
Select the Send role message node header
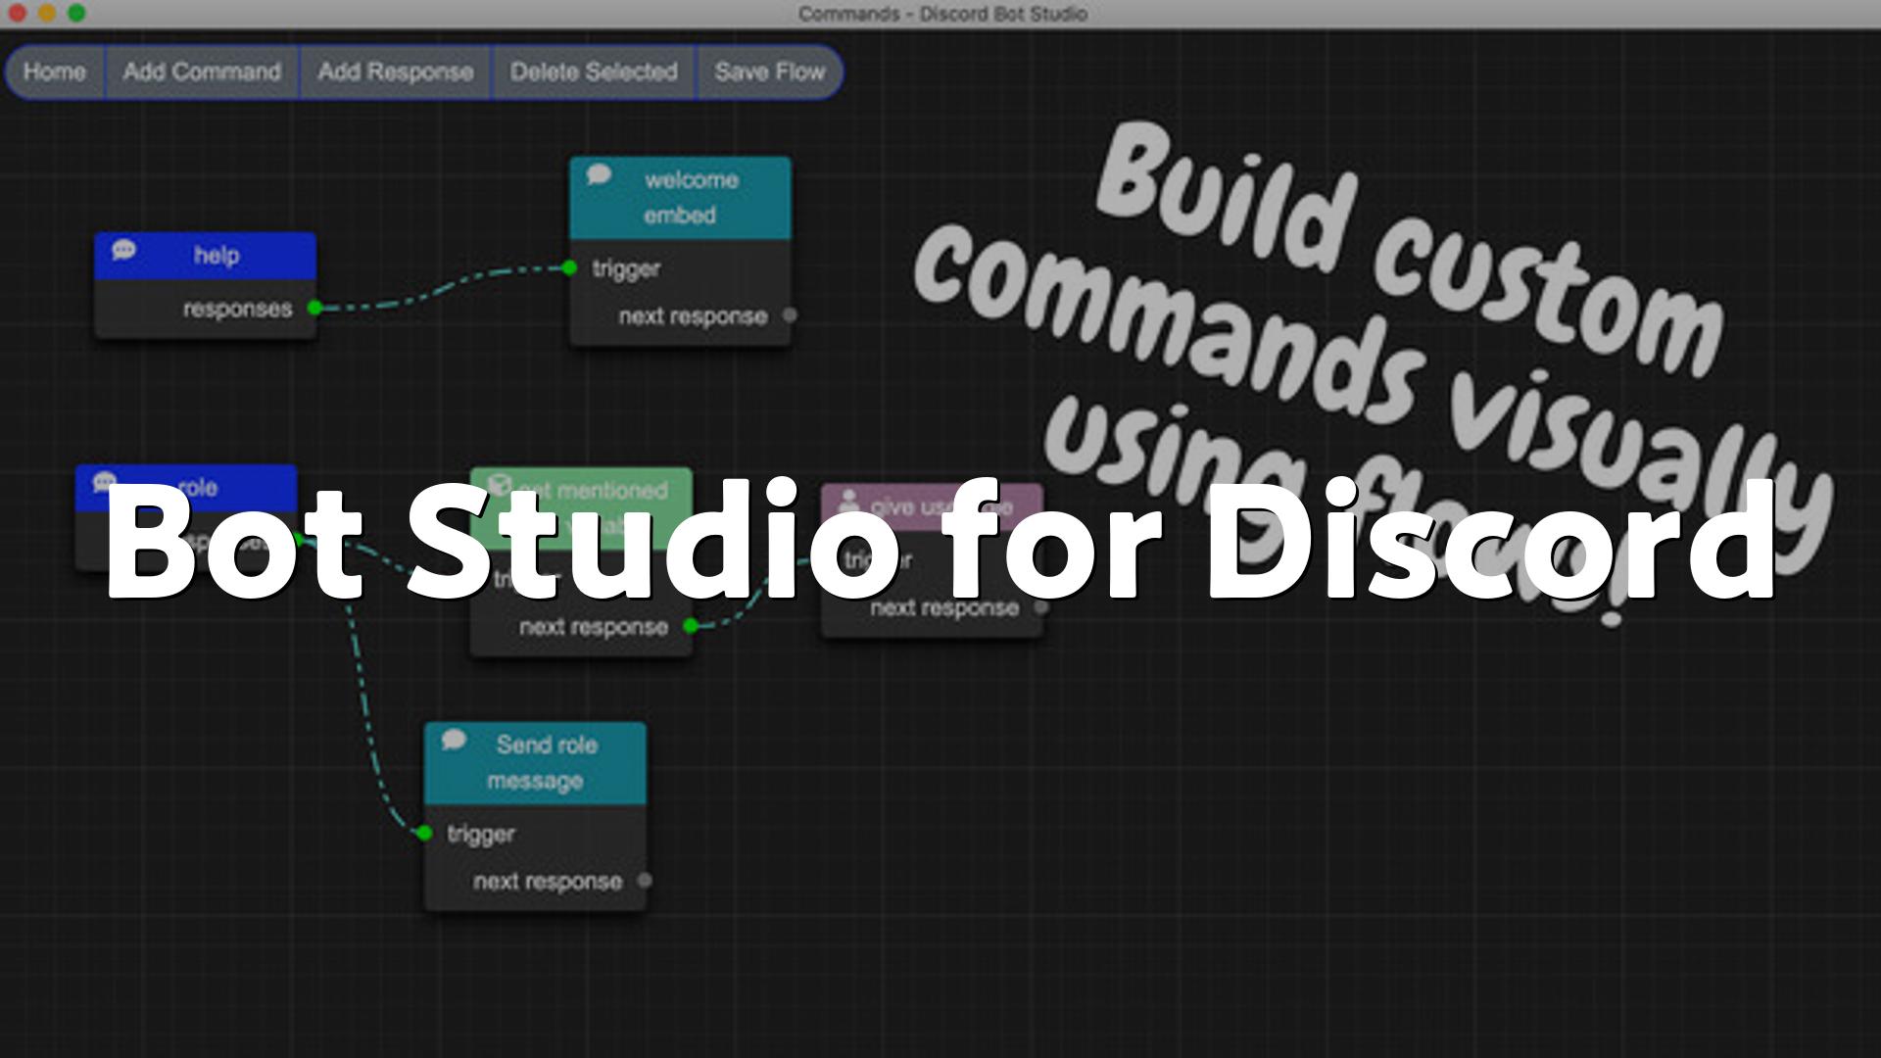535,763
